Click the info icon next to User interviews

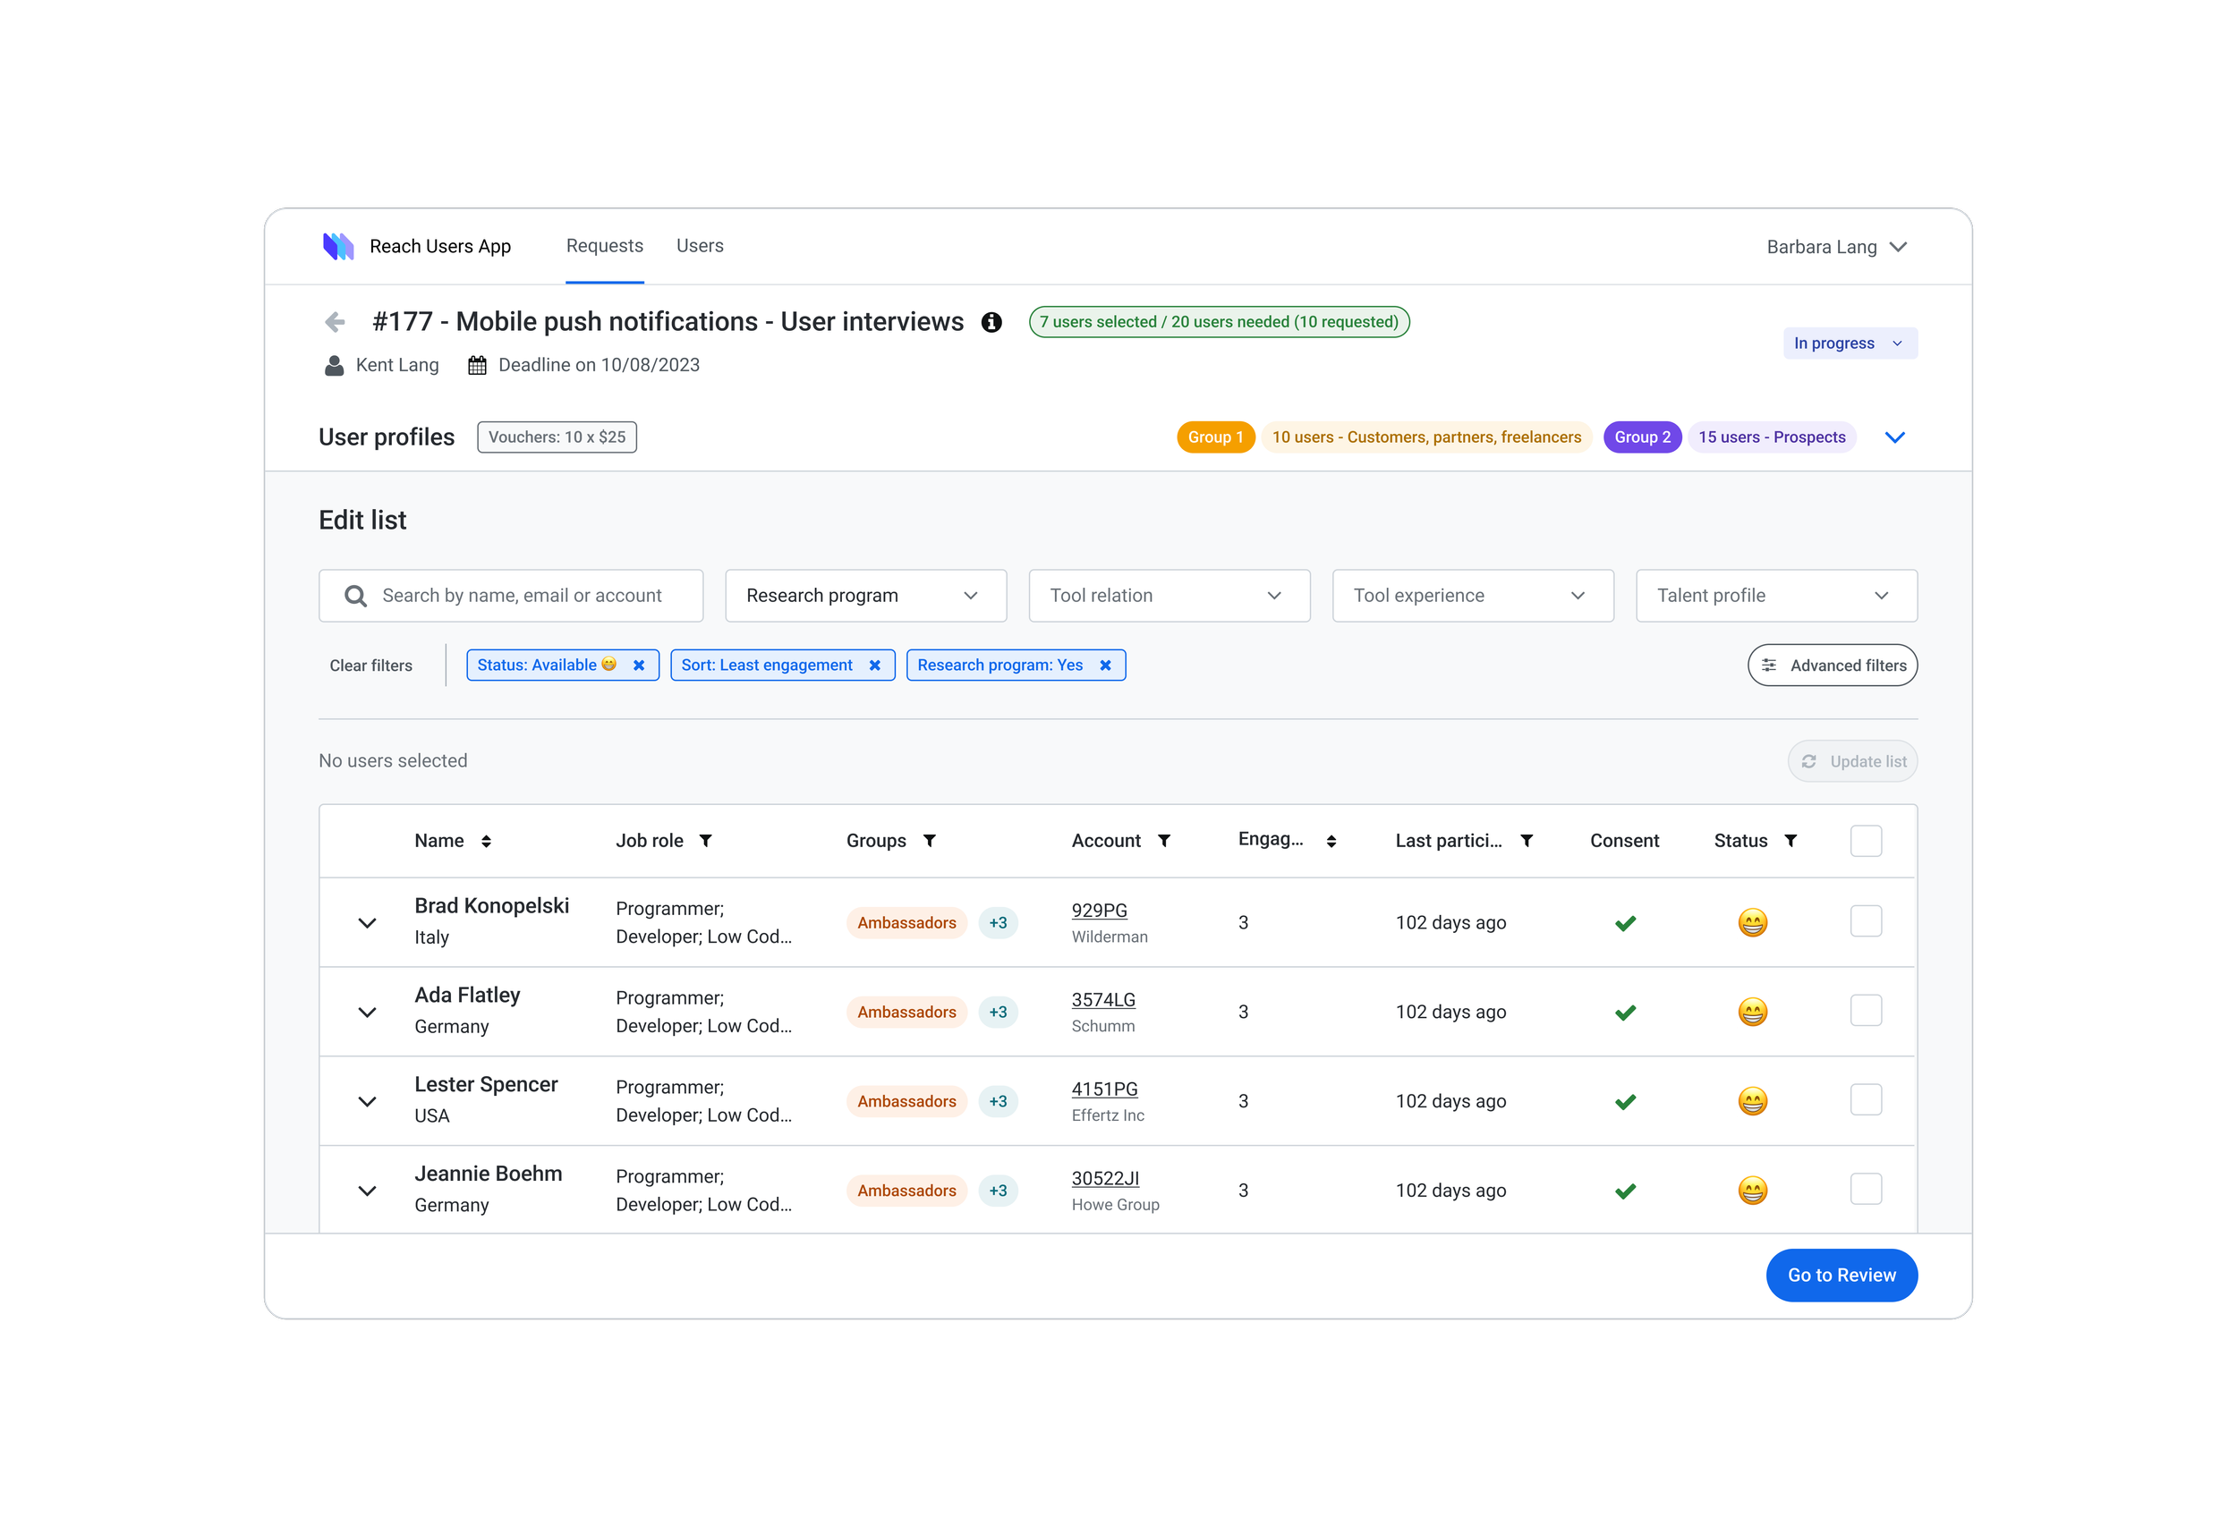point(991,322)
